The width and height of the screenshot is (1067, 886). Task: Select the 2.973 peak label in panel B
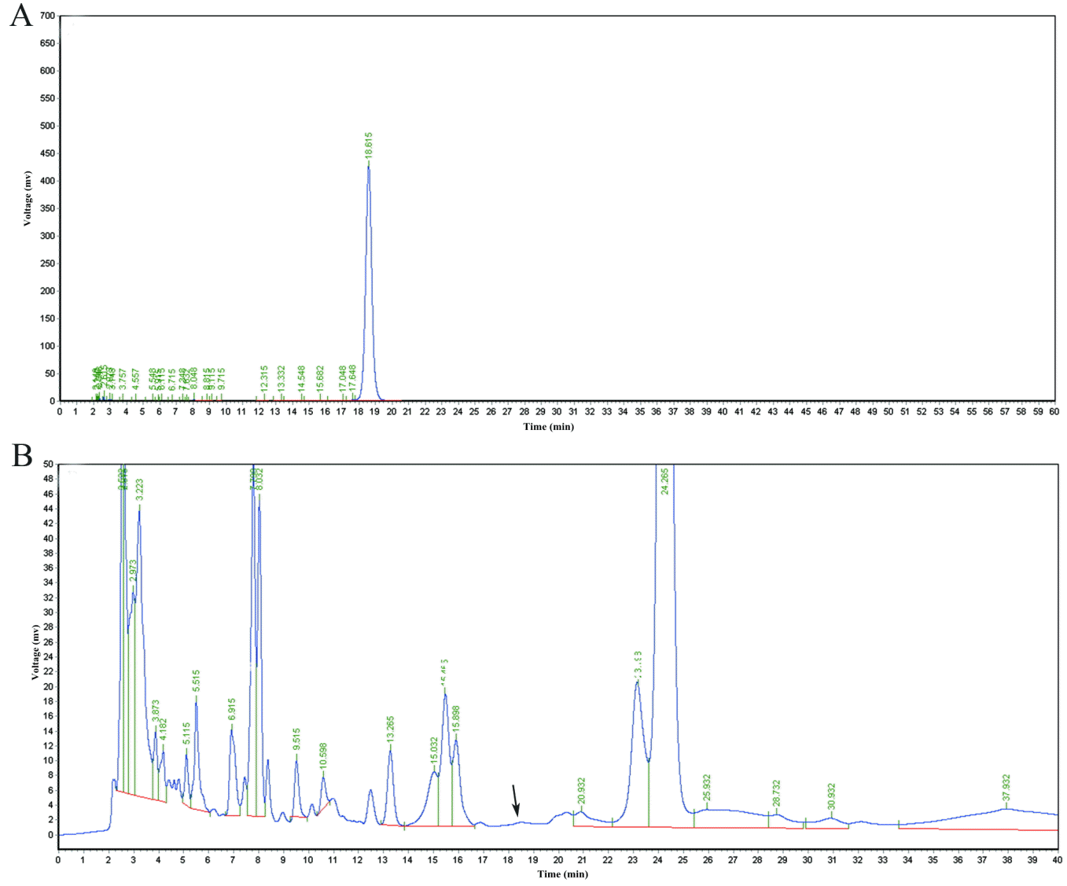pos(134,572)
